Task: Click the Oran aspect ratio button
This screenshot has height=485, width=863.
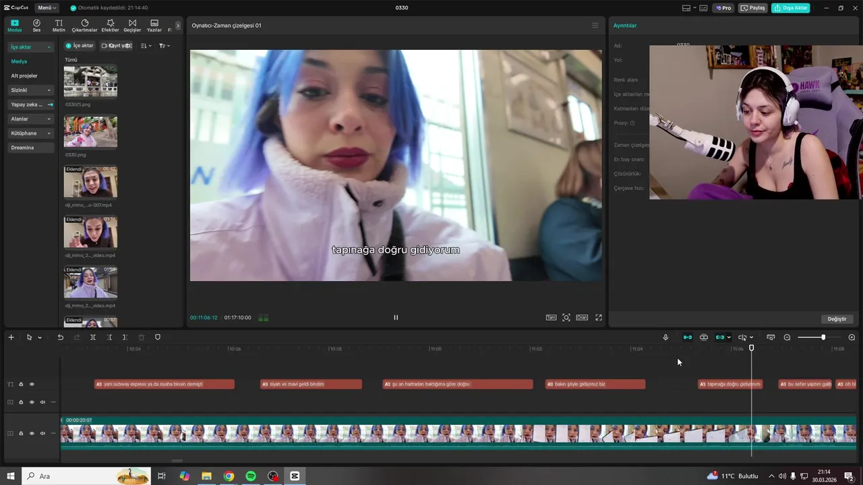Action: (x=582, y=317)
